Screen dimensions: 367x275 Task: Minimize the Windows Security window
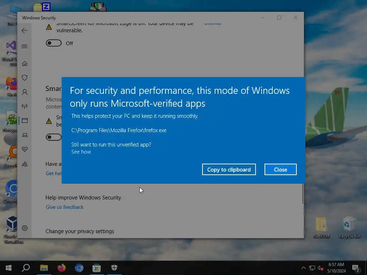click(x=263, y=18)
